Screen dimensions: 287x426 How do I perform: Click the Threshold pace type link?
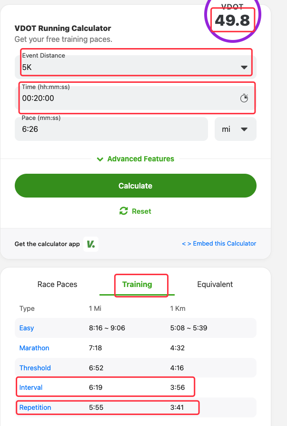tap(35, 368)
